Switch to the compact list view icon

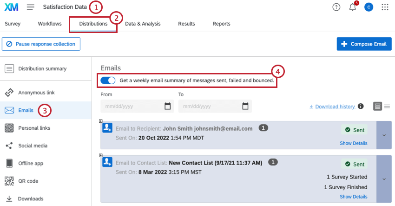[x=387, y=106]
